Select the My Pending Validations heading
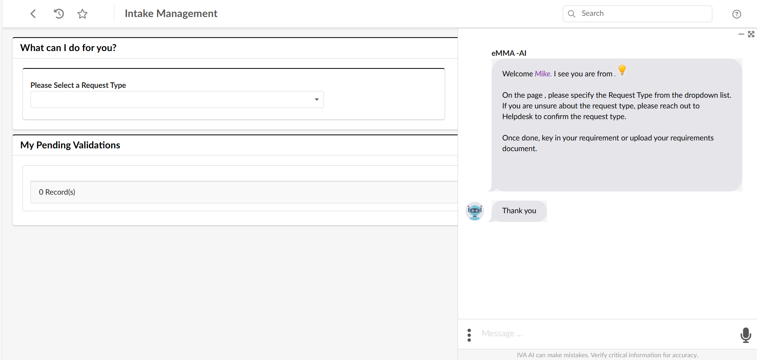The image size is (757, 360). (x=70, y=145)
